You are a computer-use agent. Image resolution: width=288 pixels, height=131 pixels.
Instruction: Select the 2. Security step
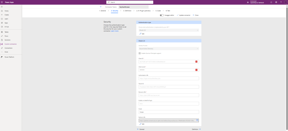115,11
